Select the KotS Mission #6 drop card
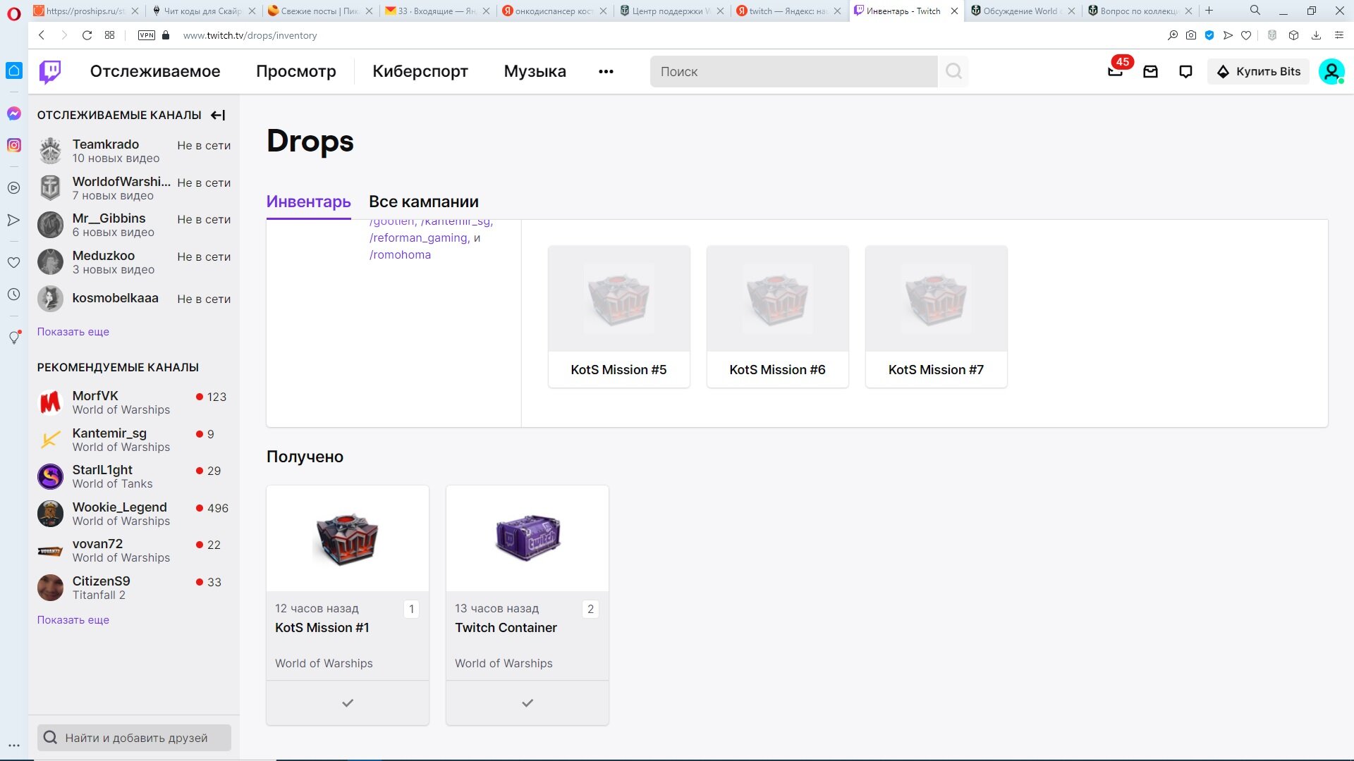Image resolution: width=1354 pixels, height=761 pixels. tap(777, 316)
